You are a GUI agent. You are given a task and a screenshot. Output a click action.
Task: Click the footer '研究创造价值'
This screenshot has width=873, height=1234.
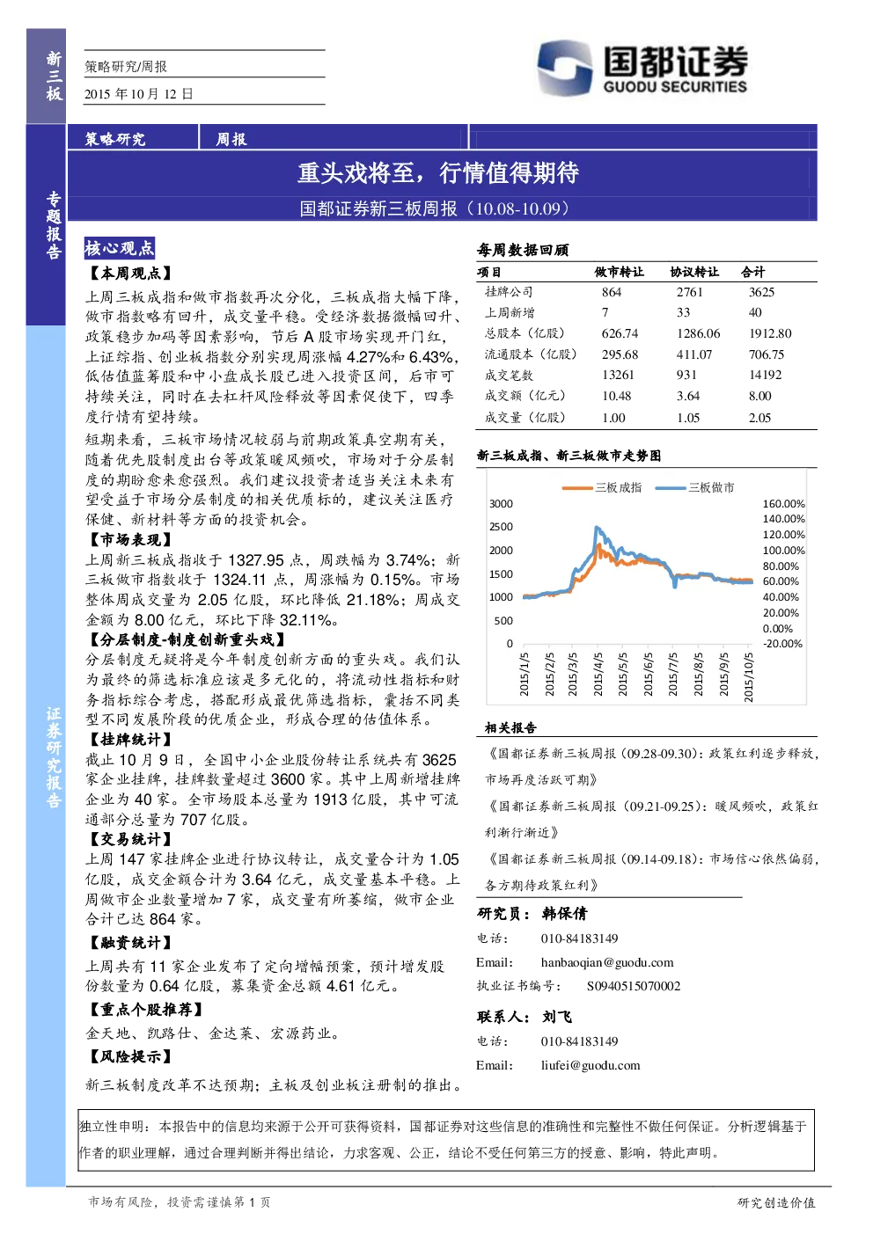[776, 1202]
